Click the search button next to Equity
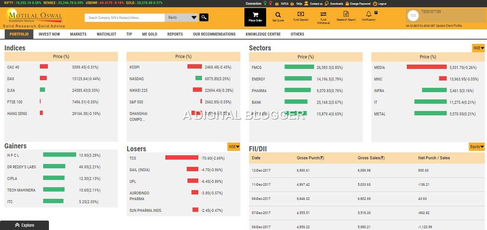 (x=204, y=17)
